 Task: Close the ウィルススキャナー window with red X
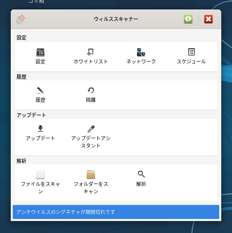tap(208, 19)
